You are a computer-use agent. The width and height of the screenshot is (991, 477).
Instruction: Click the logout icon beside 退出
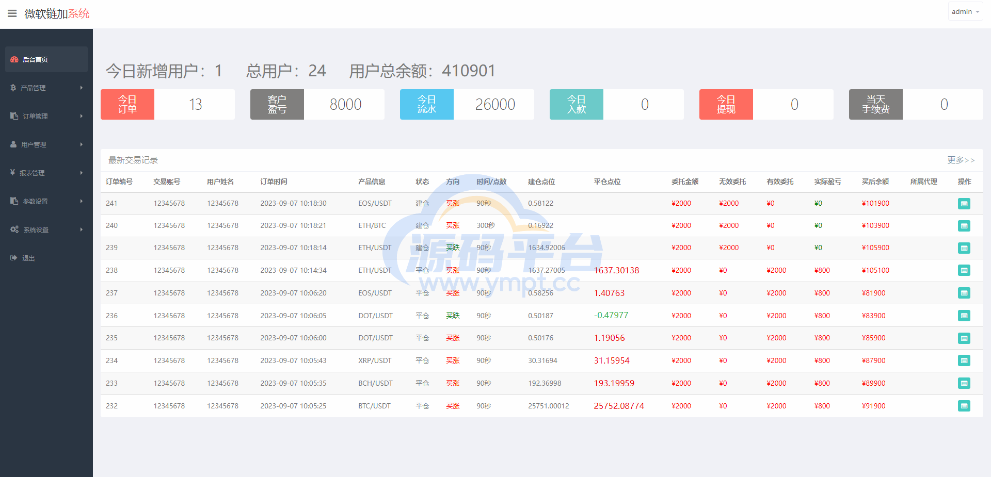coord(14,258)
